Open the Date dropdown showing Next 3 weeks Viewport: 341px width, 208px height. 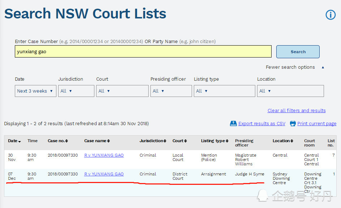(x=35, y=91)
